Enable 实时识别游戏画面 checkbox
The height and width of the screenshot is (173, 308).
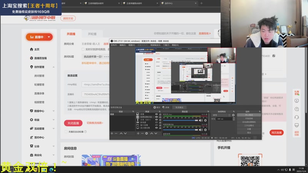click(83, 49)
